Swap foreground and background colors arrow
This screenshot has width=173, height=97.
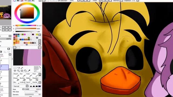40,67
